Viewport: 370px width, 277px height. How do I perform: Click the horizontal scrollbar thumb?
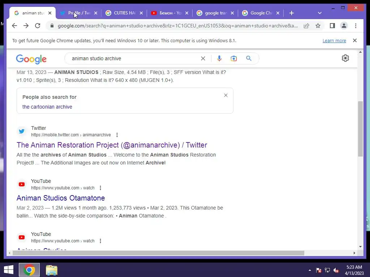pyautogui.click(x=158, y=253)
